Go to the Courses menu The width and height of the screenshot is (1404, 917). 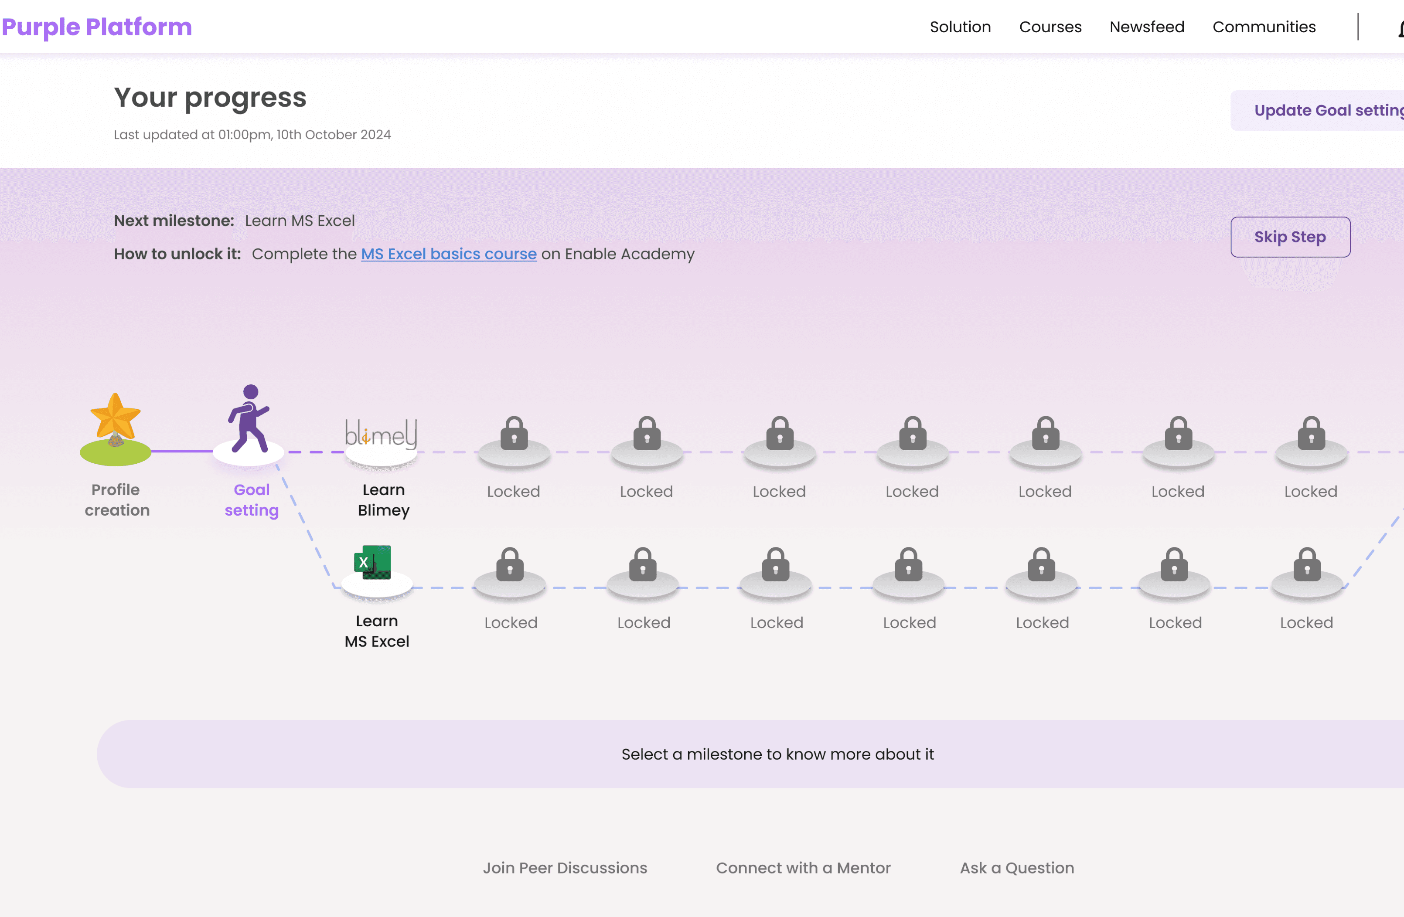point(1050,27)
